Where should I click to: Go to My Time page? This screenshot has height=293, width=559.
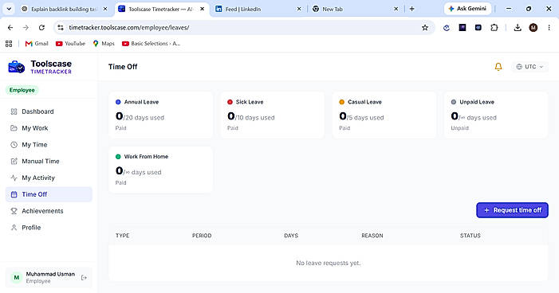[x=49, y=145]
